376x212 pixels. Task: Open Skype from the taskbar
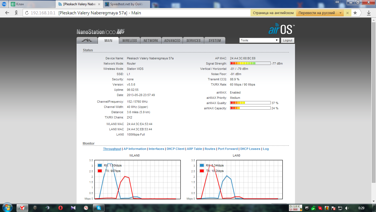click(x=99, y=208)
